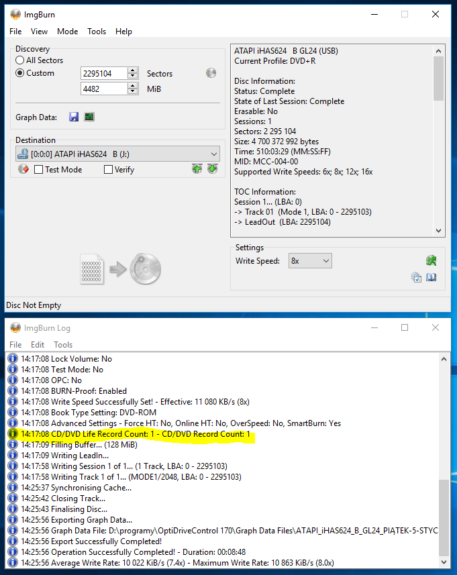Click the Sectors input field showing 2295104

point(104,73)
